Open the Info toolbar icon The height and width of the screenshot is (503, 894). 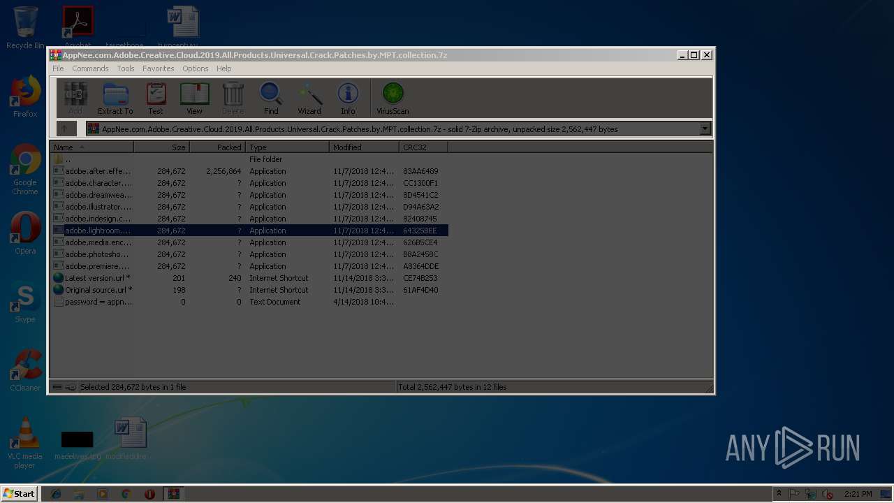(348, 98)
